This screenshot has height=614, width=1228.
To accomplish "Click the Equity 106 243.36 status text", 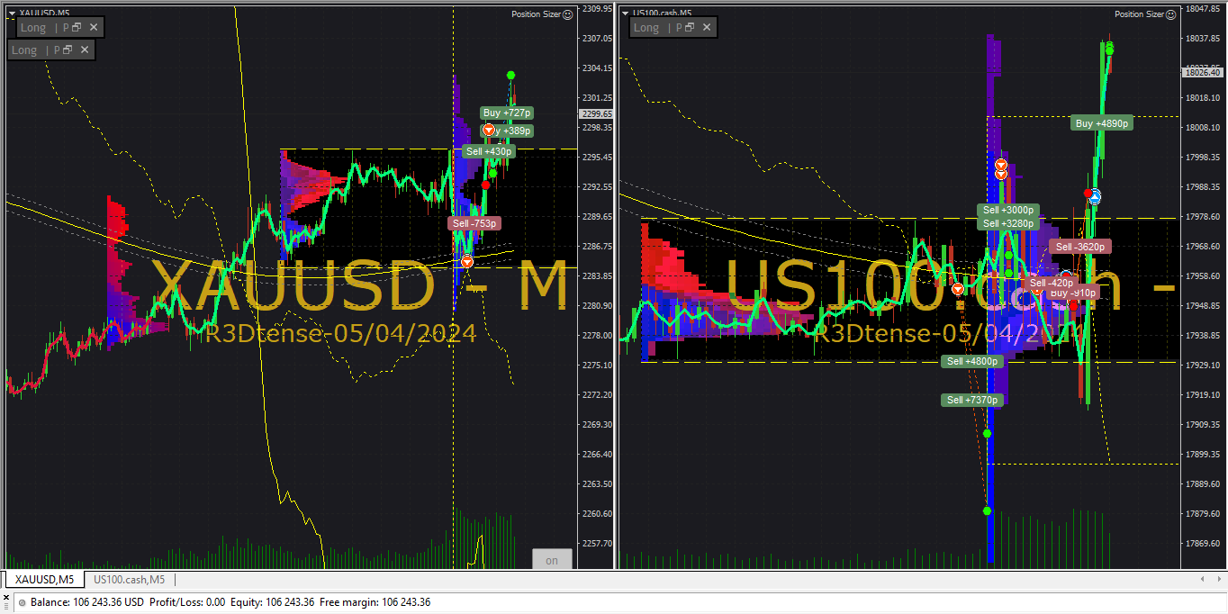I will (273, 602).
